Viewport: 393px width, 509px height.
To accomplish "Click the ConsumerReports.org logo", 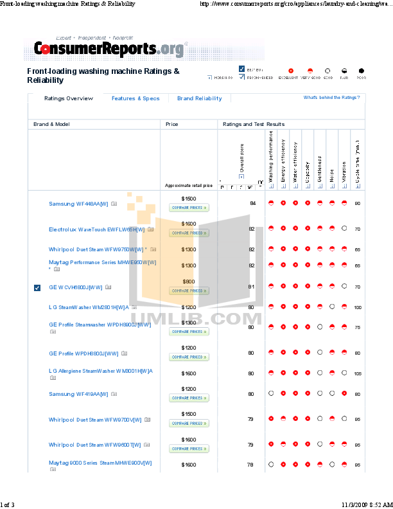I will tap(110, 49).
